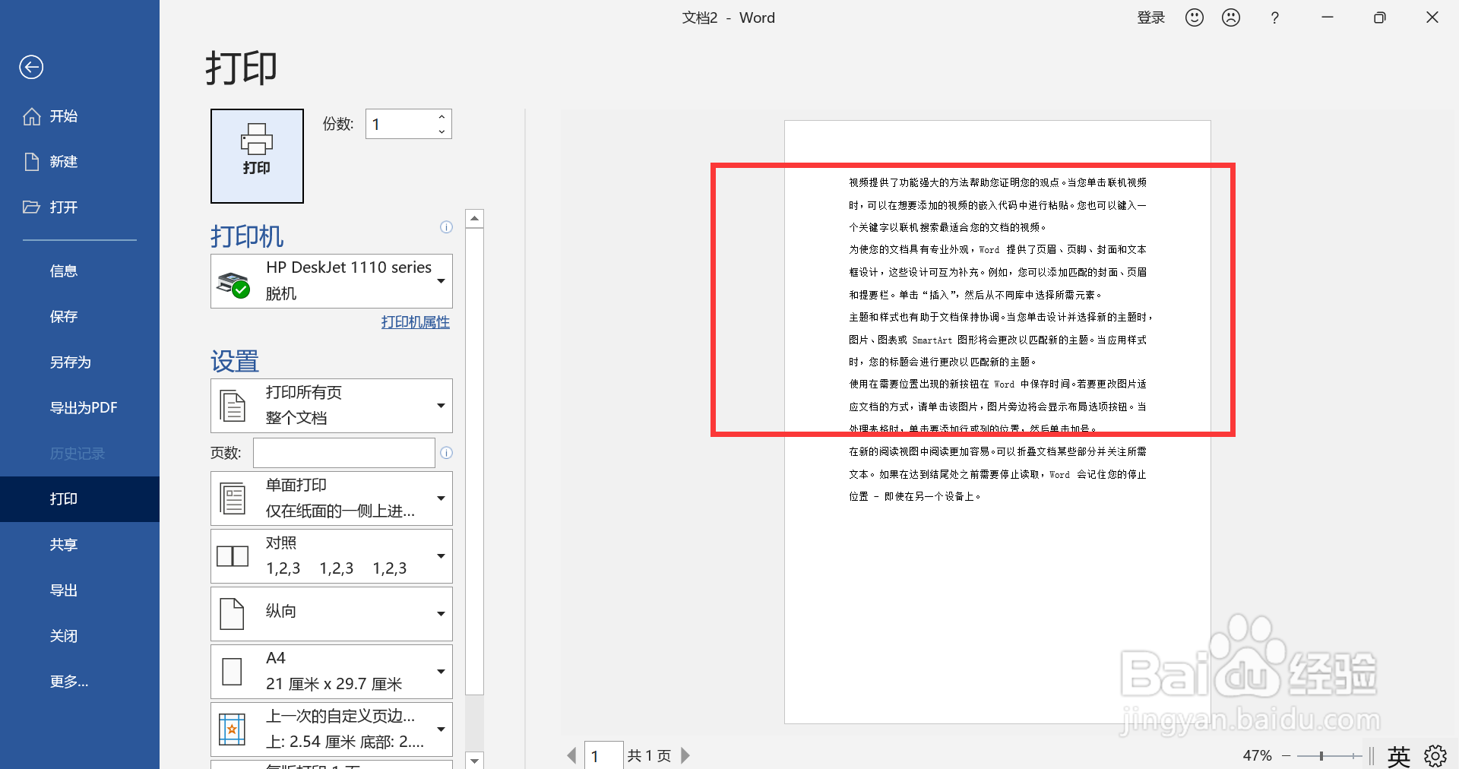Click the folder icon beside 打开
Image resolution: width=1459 pixels, height=769 pixels.
32,207
